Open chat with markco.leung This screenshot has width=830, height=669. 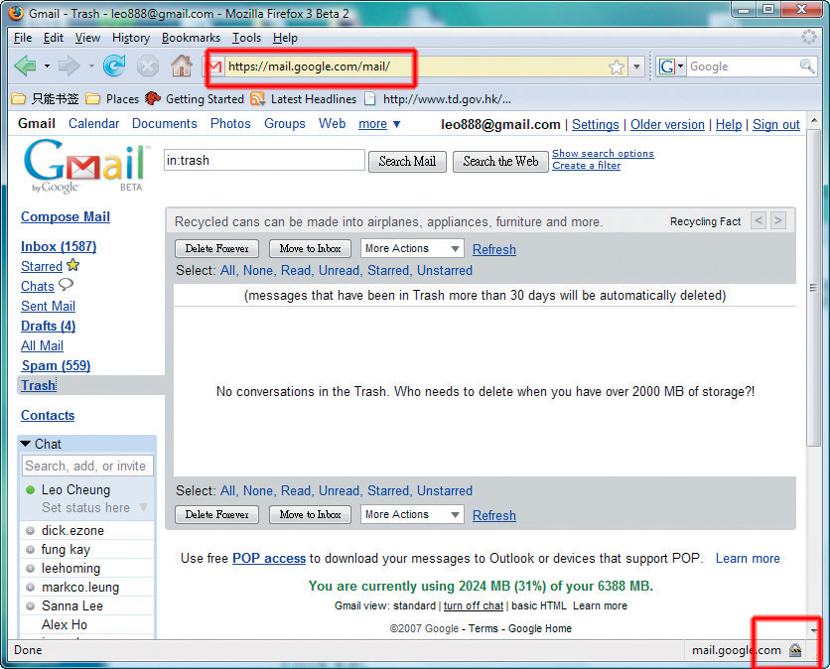coord(80,587)
